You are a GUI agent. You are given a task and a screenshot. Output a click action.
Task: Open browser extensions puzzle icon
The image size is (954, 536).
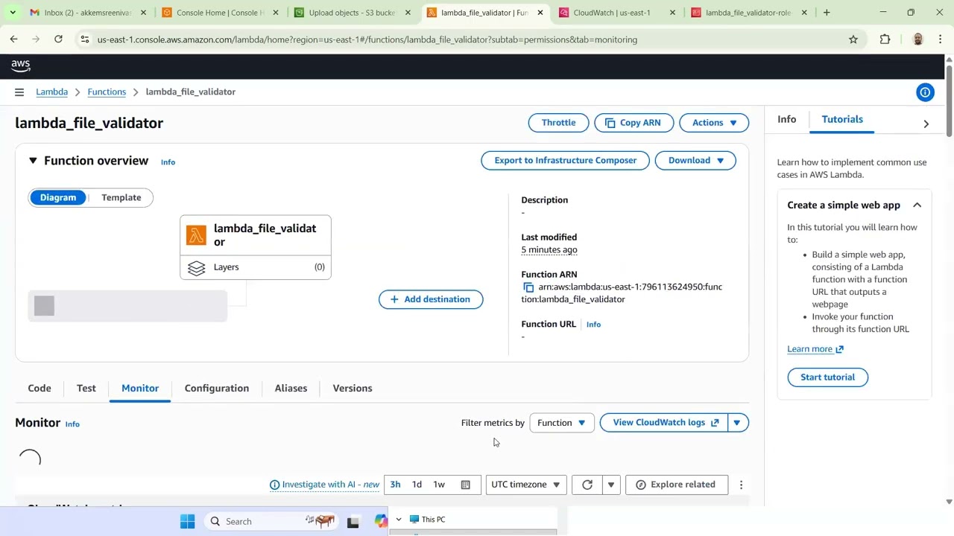(885, 39)
